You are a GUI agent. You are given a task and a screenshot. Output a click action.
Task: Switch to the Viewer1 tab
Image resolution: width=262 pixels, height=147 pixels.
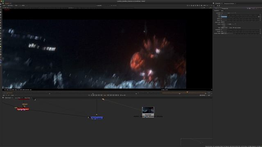click(x=7, y=3)
